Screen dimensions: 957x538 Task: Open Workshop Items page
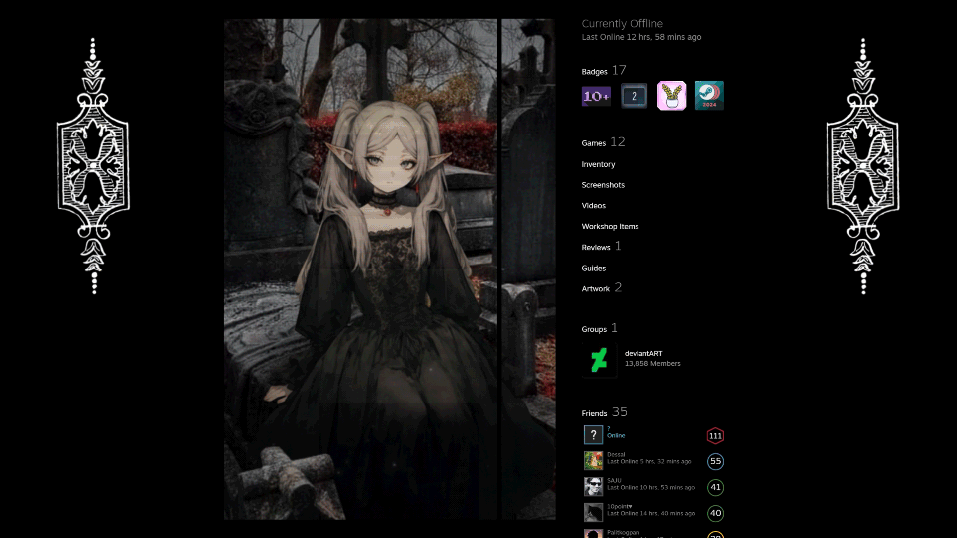point(610,227)
